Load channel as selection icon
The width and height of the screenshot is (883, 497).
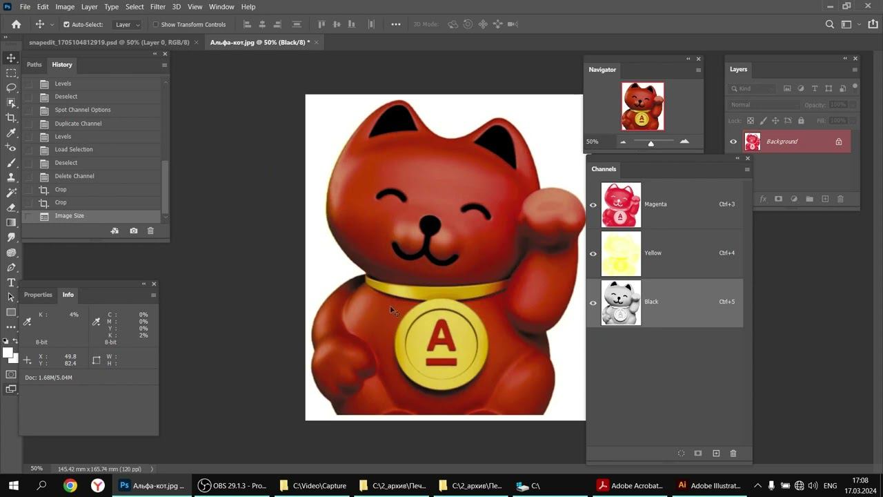tap(681, 454)
